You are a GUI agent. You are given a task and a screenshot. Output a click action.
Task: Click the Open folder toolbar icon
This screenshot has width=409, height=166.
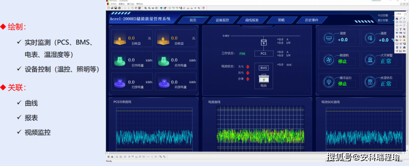pos(112,8)
